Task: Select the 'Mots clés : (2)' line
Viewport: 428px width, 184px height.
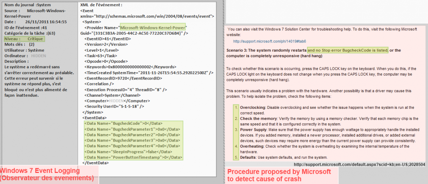Action: pyautogui.click(x=19, y=45)
